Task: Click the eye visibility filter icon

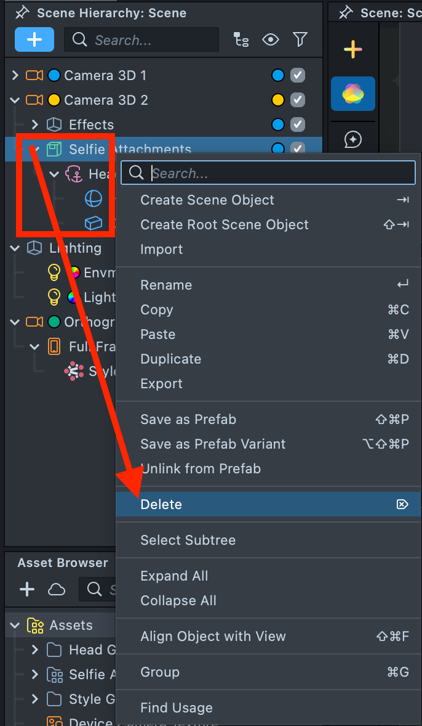Action: [270, 40]
